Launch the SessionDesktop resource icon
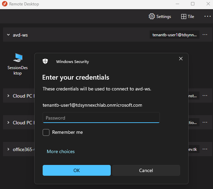The image size is (213, 189). pos(18,64)
